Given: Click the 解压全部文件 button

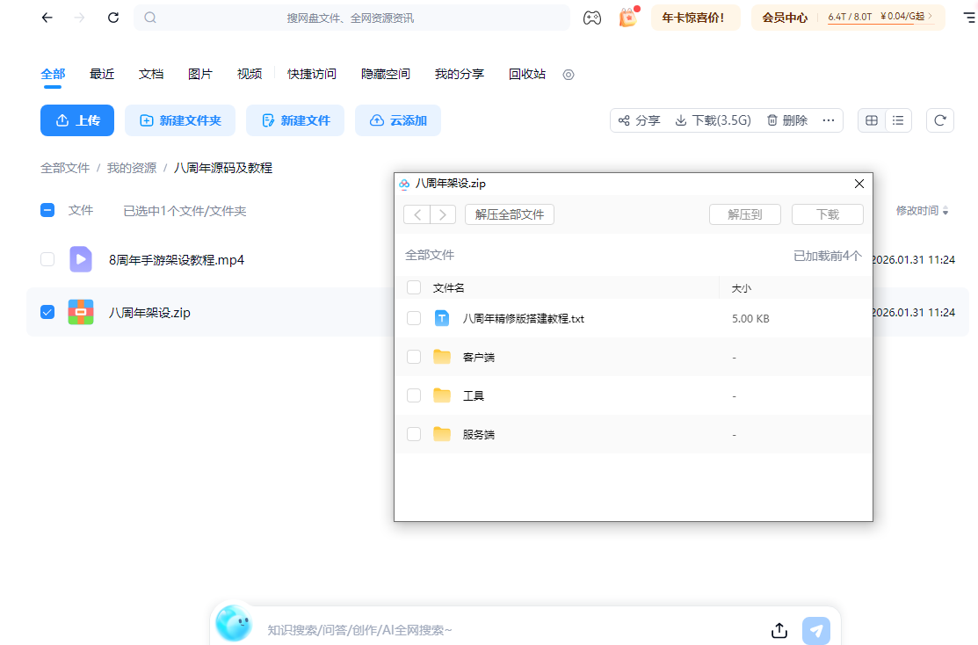Looking at the screenshot, I should [510, 214].
